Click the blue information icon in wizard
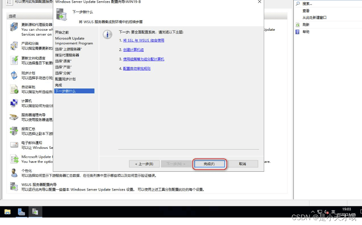 [107, 34]
